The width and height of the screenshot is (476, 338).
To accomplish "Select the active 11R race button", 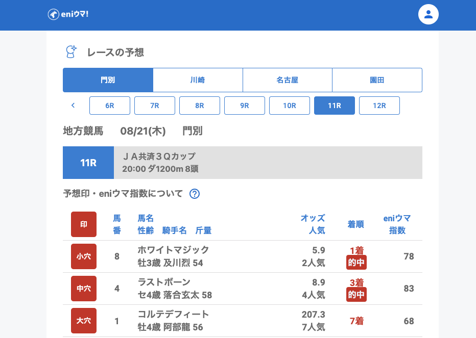I will [x=335, y=106].
